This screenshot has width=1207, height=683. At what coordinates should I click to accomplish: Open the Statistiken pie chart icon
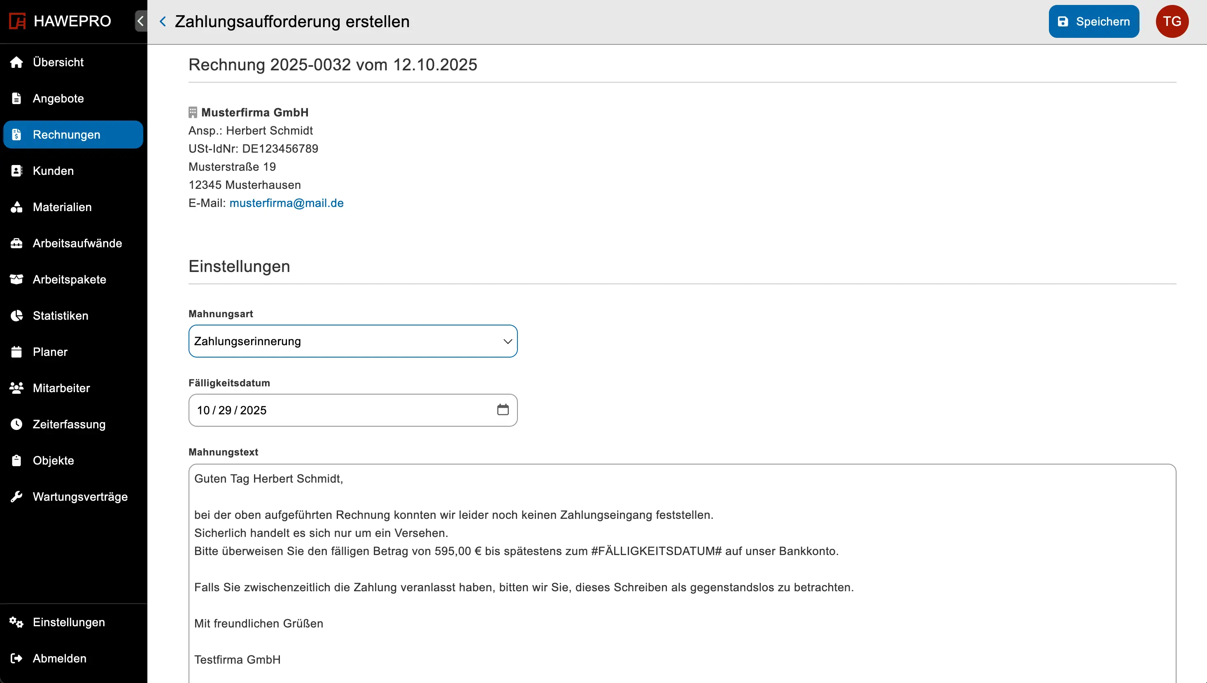coord(16,316)
